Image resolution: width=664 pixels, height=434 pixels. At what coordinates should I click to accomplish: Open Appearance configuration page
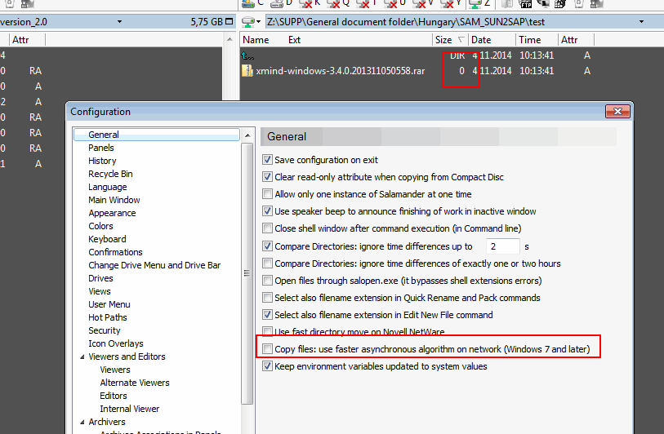[x=112, y=213]
